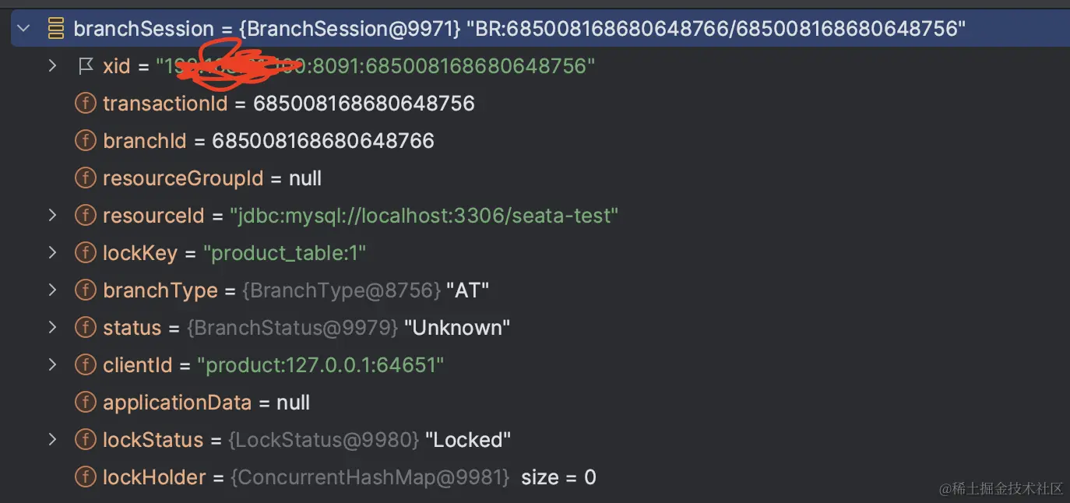Viewport: 1070px width, 503px height.
Task: Click the field icon beside transactionId
Action: [86, 103]
